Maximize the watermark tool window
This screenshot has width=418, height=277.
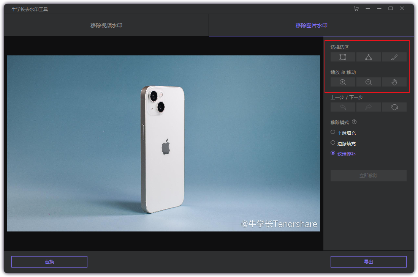[x=391, y=8]
